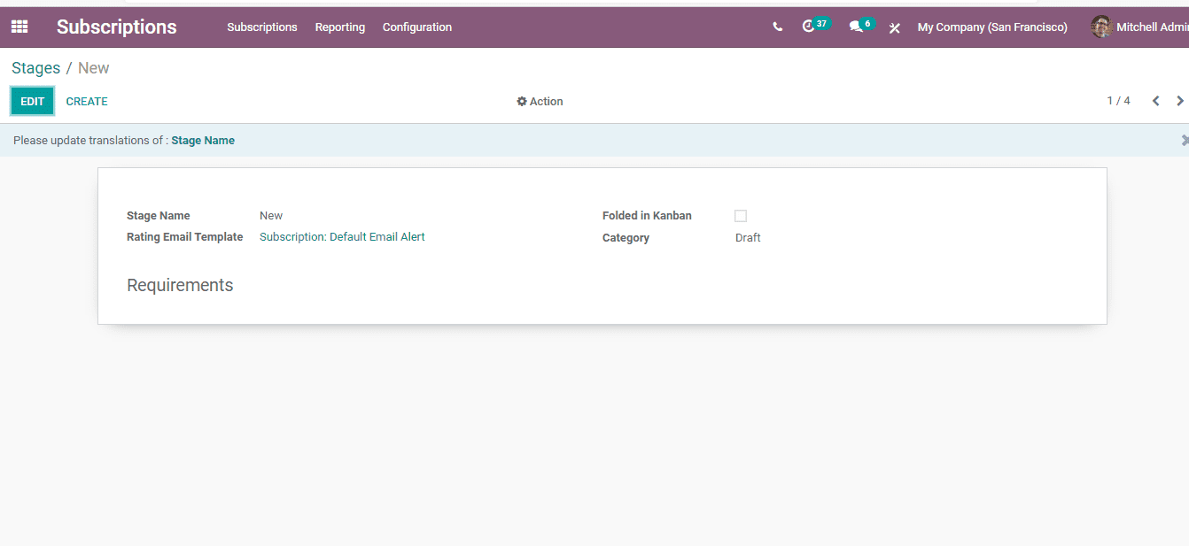The width and height of the screenshot is (1189, 546).
Task: Click the 1 / 4 pager counter
Action: (1118, 101)
